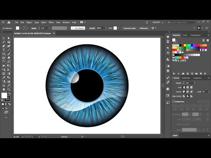This screenshot has height=158, width=211.
Task: Open the File menu
Action: (17, 22)
